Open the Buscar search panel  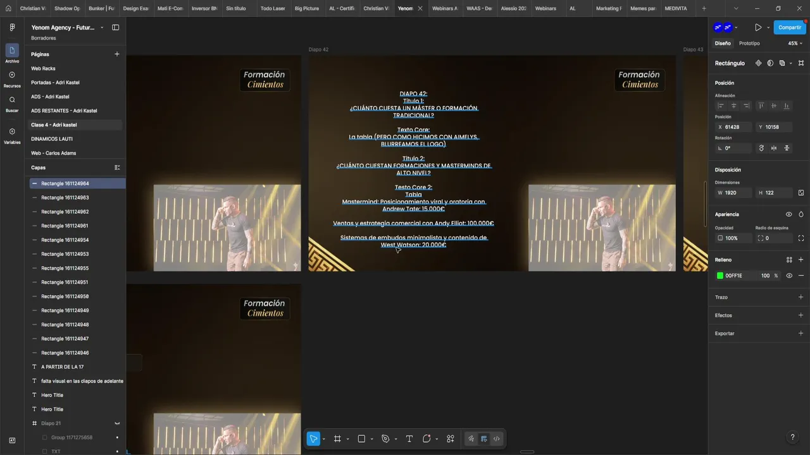[12, 104]
